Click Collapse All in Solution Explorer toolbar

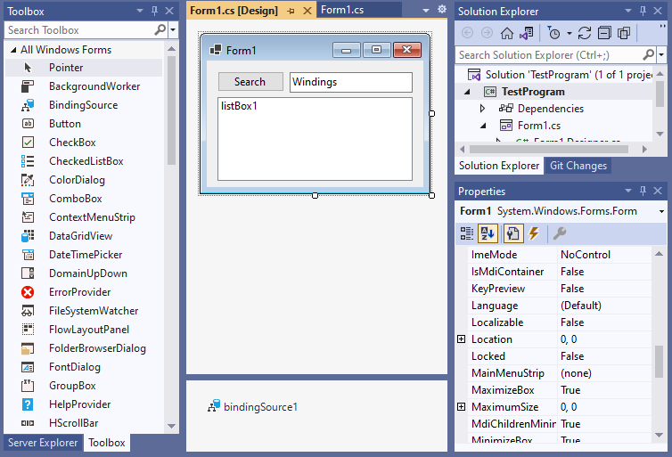(x=604, y=33)
